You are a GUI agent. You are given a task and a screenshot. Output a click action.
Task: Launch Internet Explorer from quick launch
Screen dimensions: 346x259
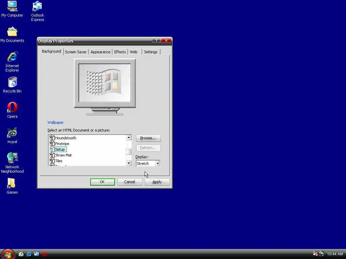coord(29,254)
